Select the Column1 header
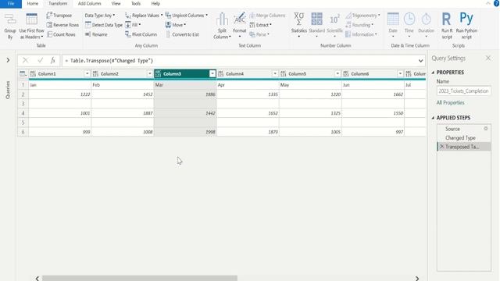 coord(59,74)
